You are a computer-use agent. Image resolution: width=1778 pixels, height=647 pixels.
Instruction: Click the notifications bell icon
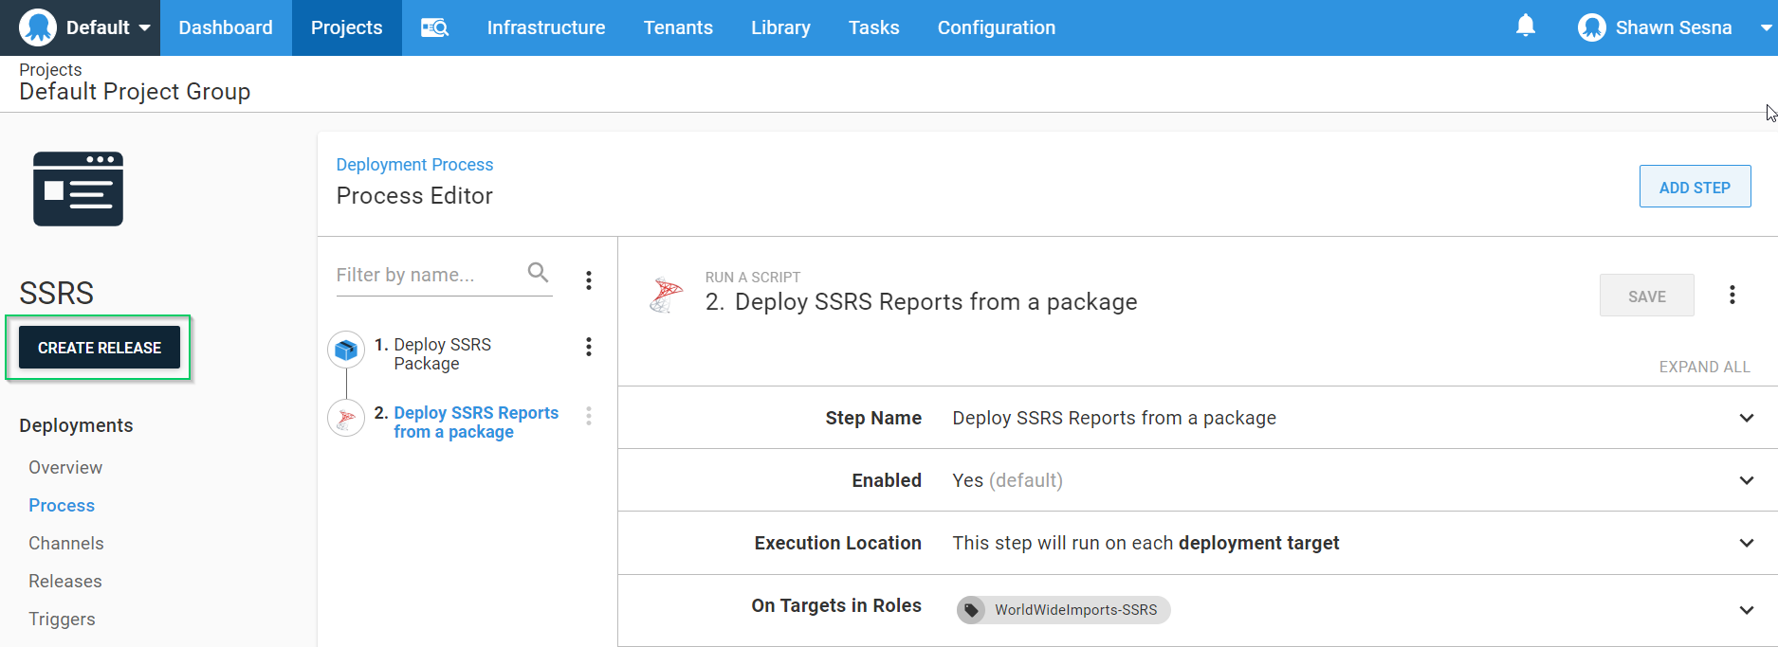(x=1525, y=27)
